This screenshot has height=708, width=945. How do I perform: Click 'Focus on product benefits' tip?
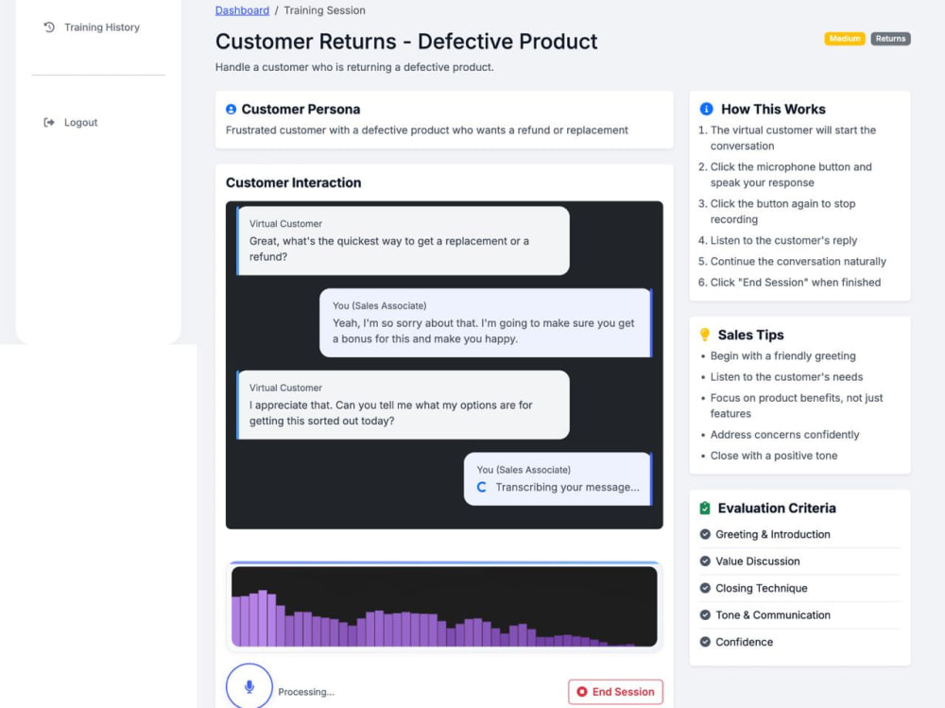pyautogui.click(x=797, y=406)
